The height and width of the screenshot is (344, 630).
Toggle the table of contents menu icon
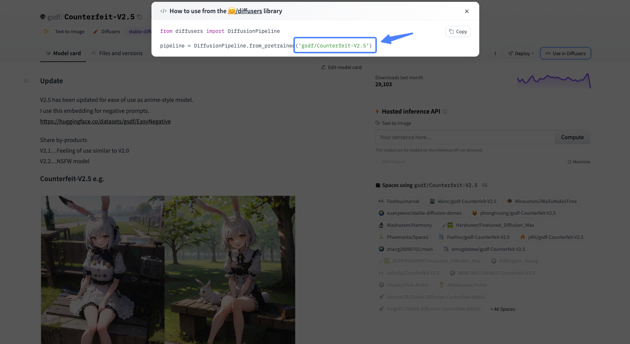(x=26, y=81)
